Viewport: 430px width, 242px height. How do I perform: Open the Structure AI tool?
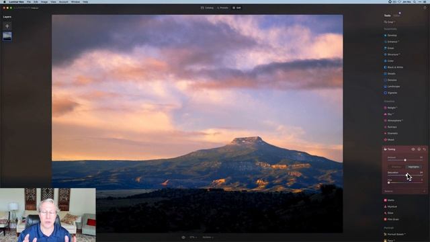(x=392, y=54)
